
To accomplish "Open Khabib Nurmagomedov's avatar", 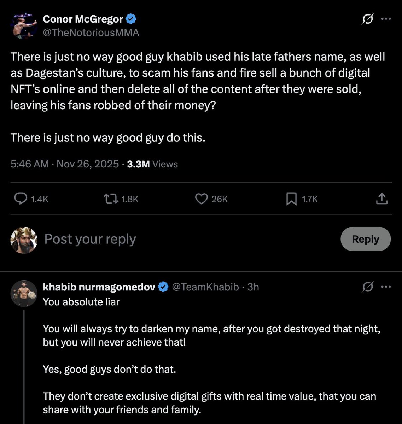I will tap(24, 293).
